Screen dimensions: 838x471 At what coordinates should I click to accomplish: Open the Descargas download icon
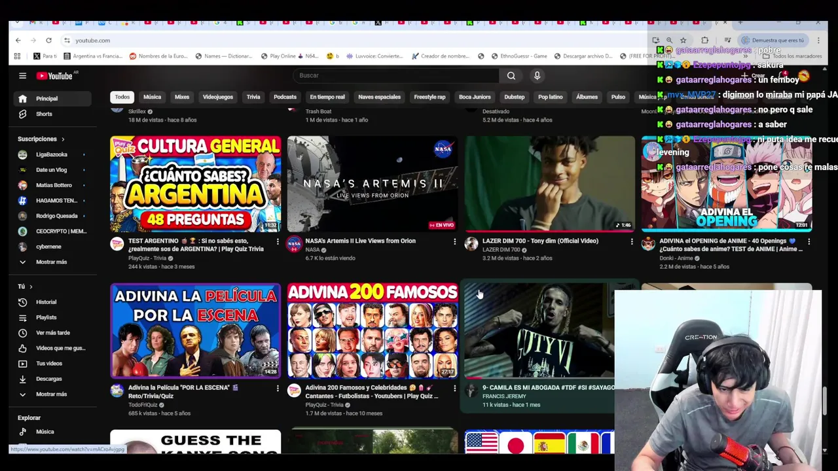click(x=22, y=379)
